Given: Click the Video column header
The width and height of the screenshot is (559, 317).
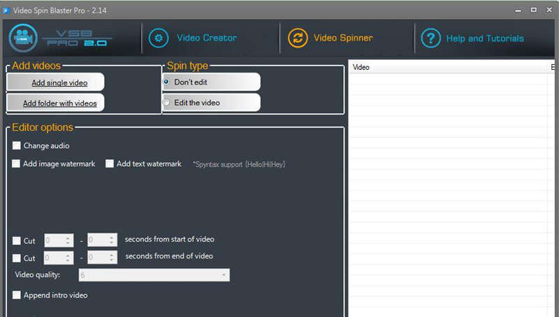Looking at the screenshot, I should (448, 67).
